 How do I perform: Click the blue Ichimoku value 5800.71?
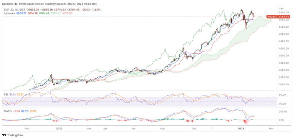click(21, 13)
